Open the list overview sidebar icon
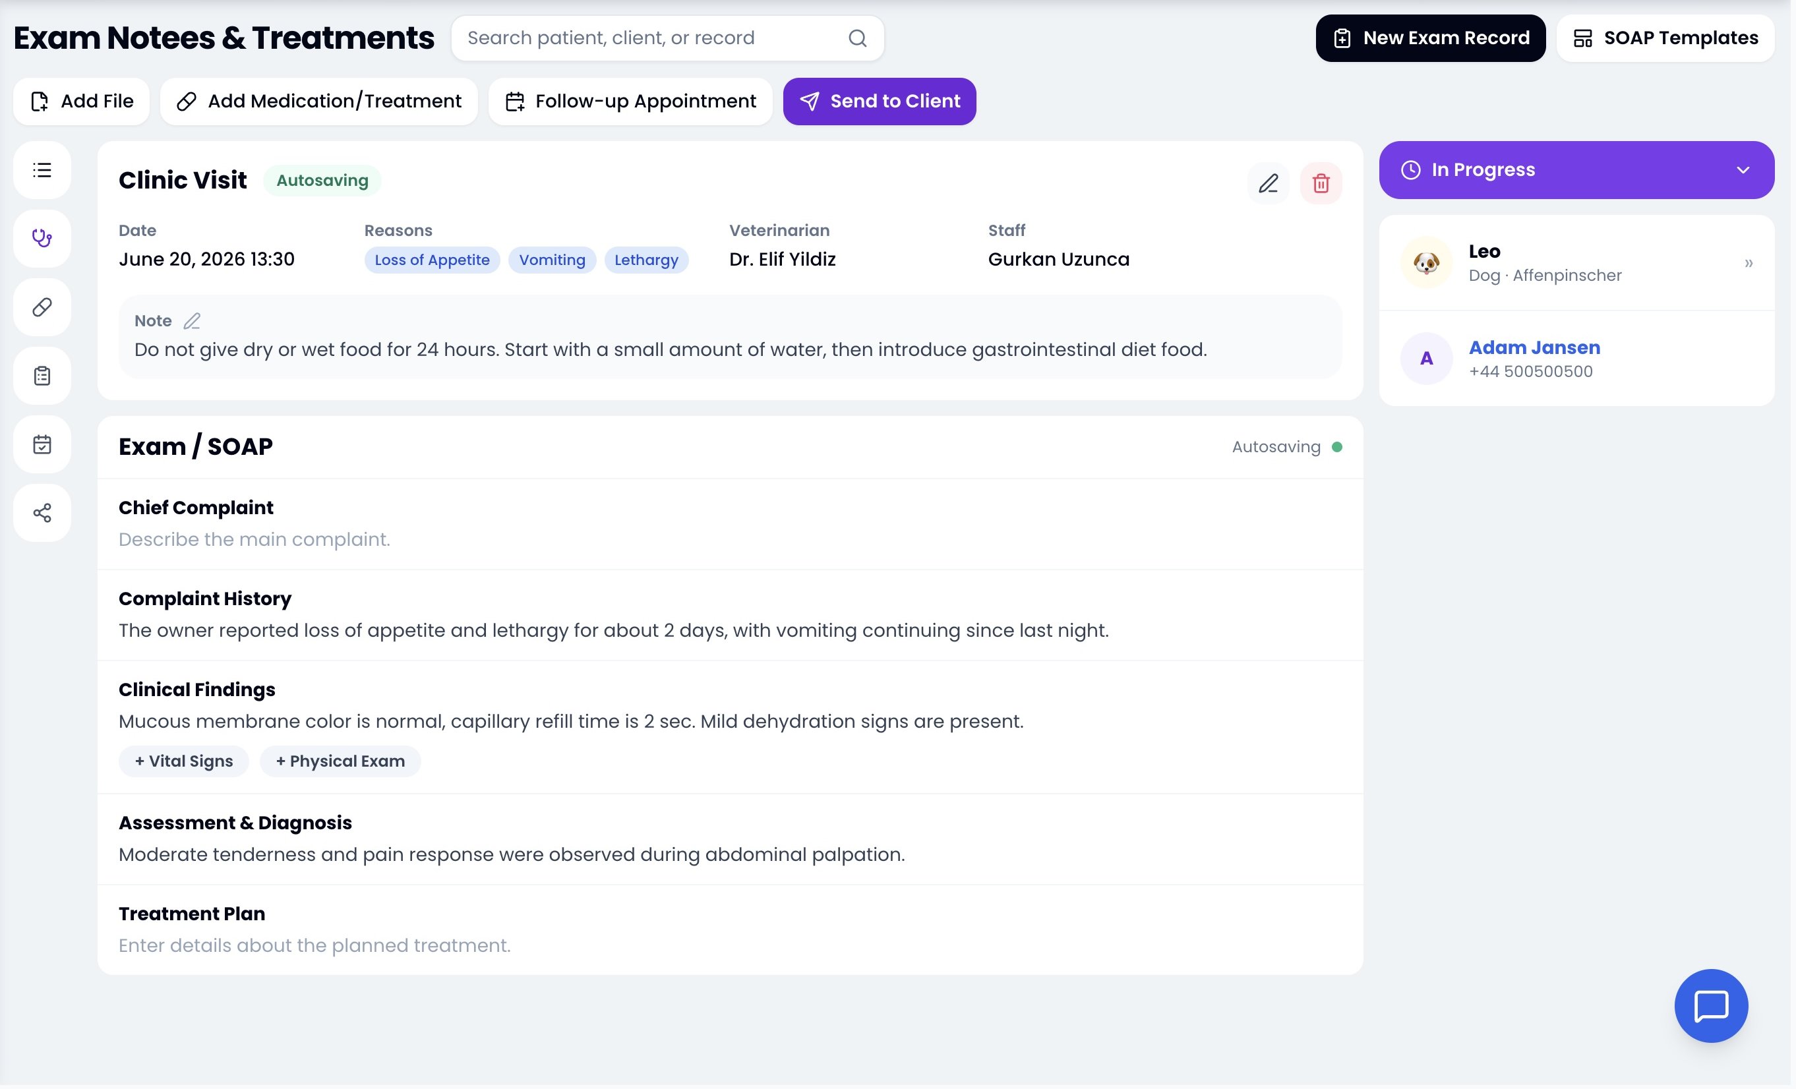This screenshot has height=1089, width=1796. point(42,171)
